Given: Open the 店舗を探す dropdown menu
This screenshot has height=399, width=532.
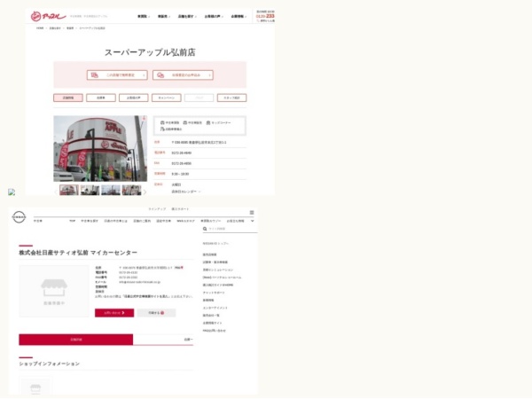Looking at the screenshot, I should pyautogui.click(x=187, y=16).
